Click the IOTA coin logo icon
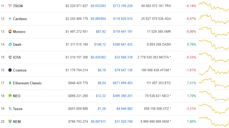 click(10, 57)
